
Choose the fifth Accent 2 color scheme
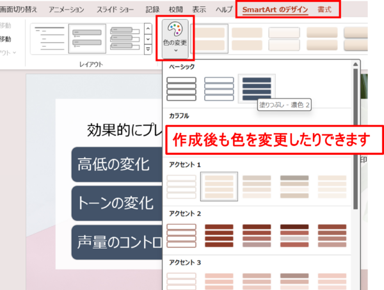coord(332,236)
